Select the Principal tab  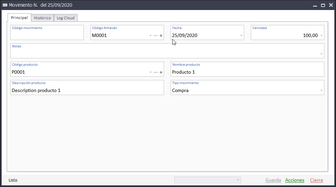click(x=19, y=18)
